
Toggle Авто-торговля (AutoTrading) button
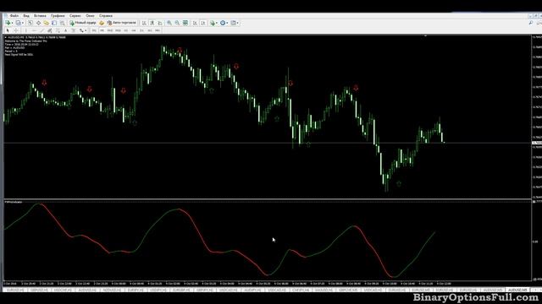coord(121,23)
